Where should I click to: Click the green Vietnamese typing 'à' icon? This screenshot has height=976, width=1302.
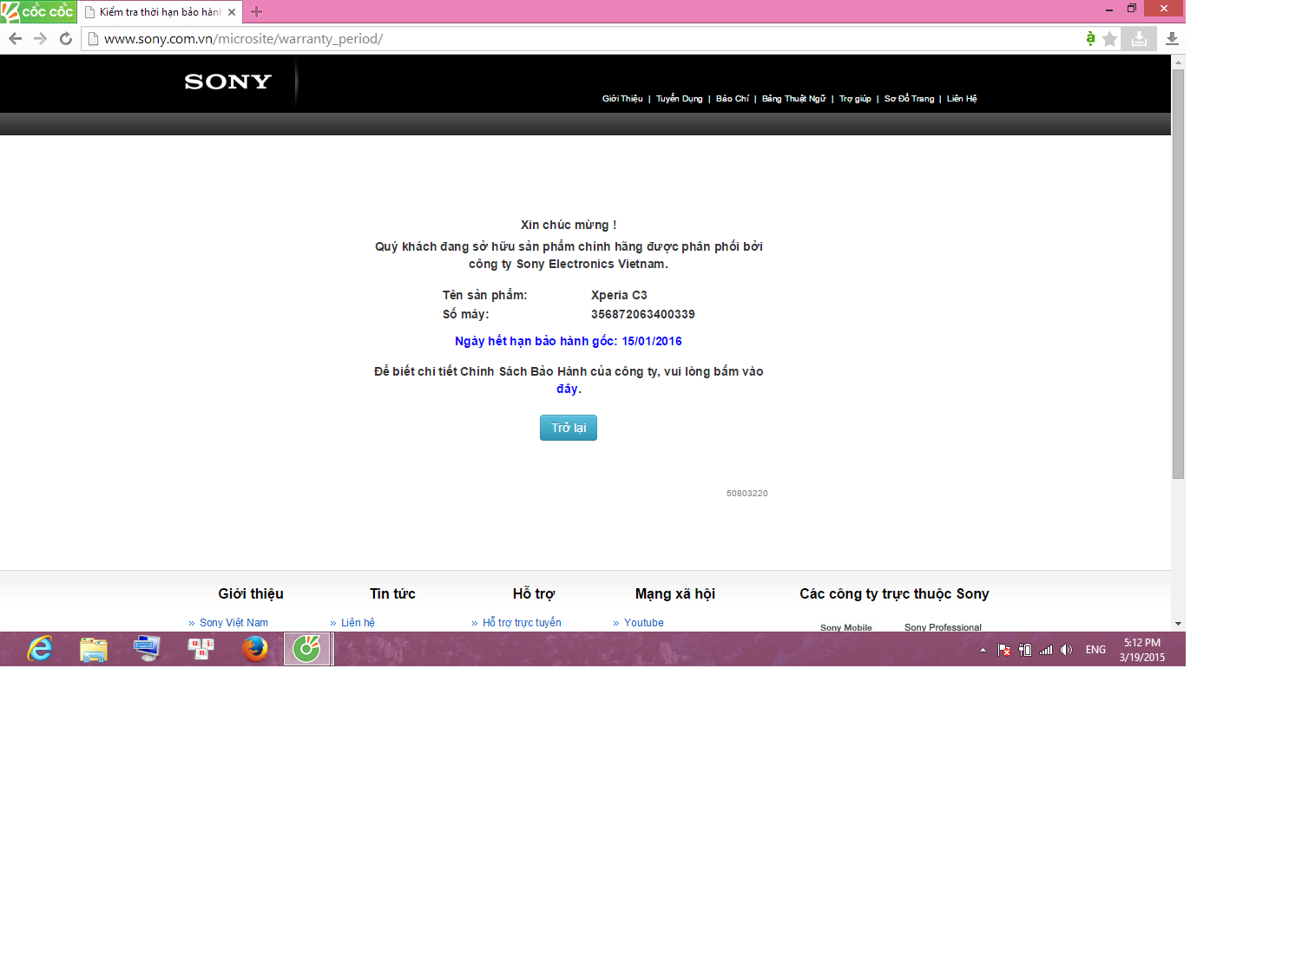tap(1090, 38)
